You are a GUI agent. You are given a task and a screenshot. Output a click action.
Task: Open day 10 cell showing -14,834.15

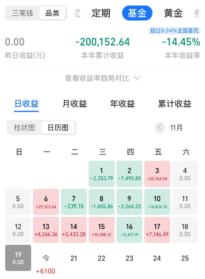157,202
